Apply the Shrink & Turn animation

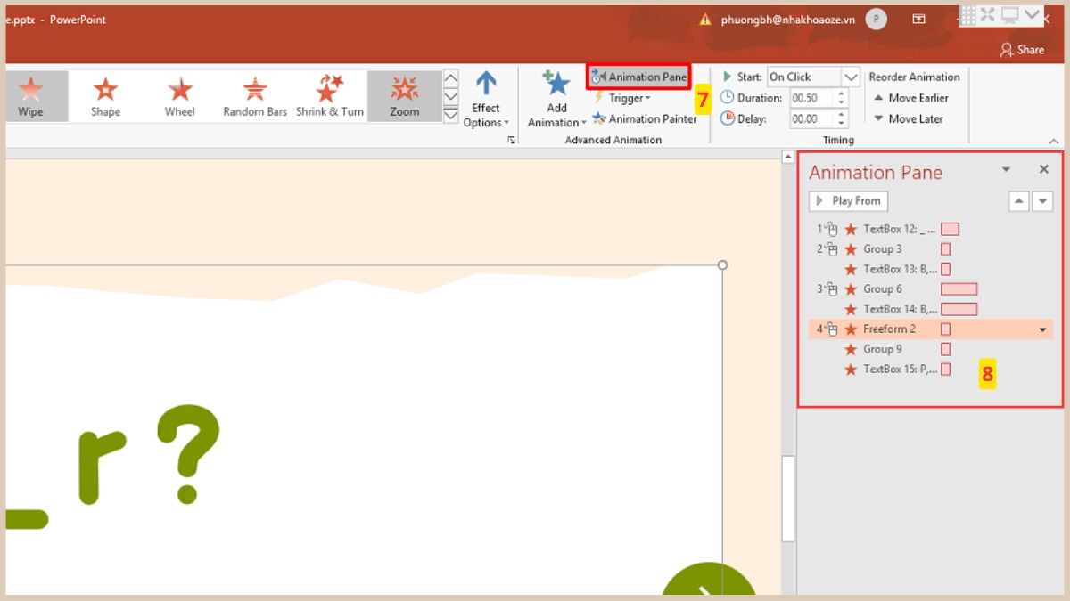coord(329,94)
